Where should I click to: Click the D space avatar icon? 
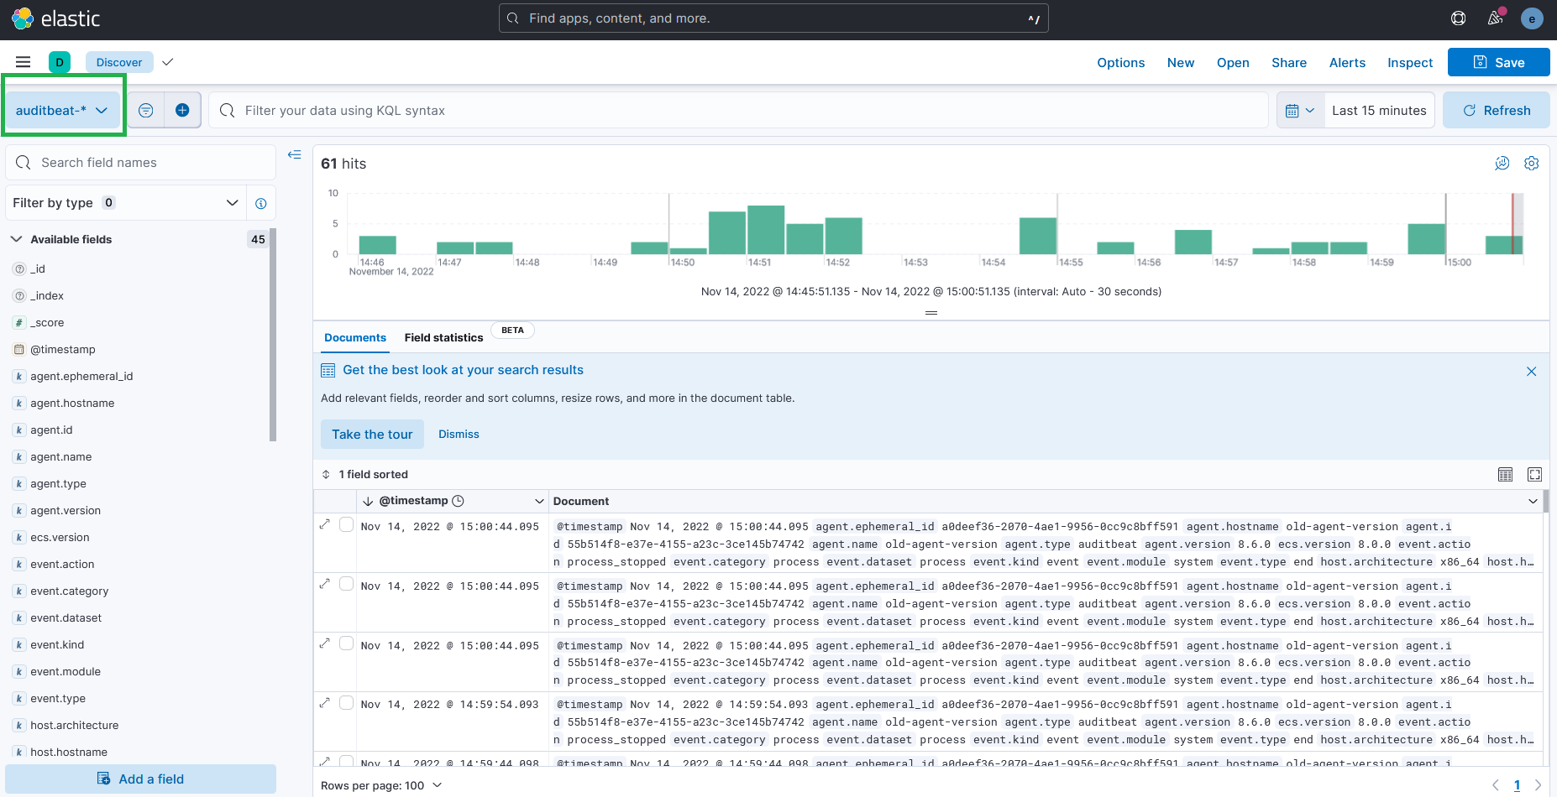pyautogui.click(x=60, y=62)
